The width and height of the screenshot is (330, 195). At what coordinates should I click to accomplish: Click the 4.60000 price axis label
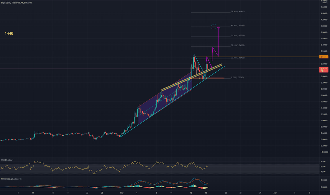[x=324, y=7]
